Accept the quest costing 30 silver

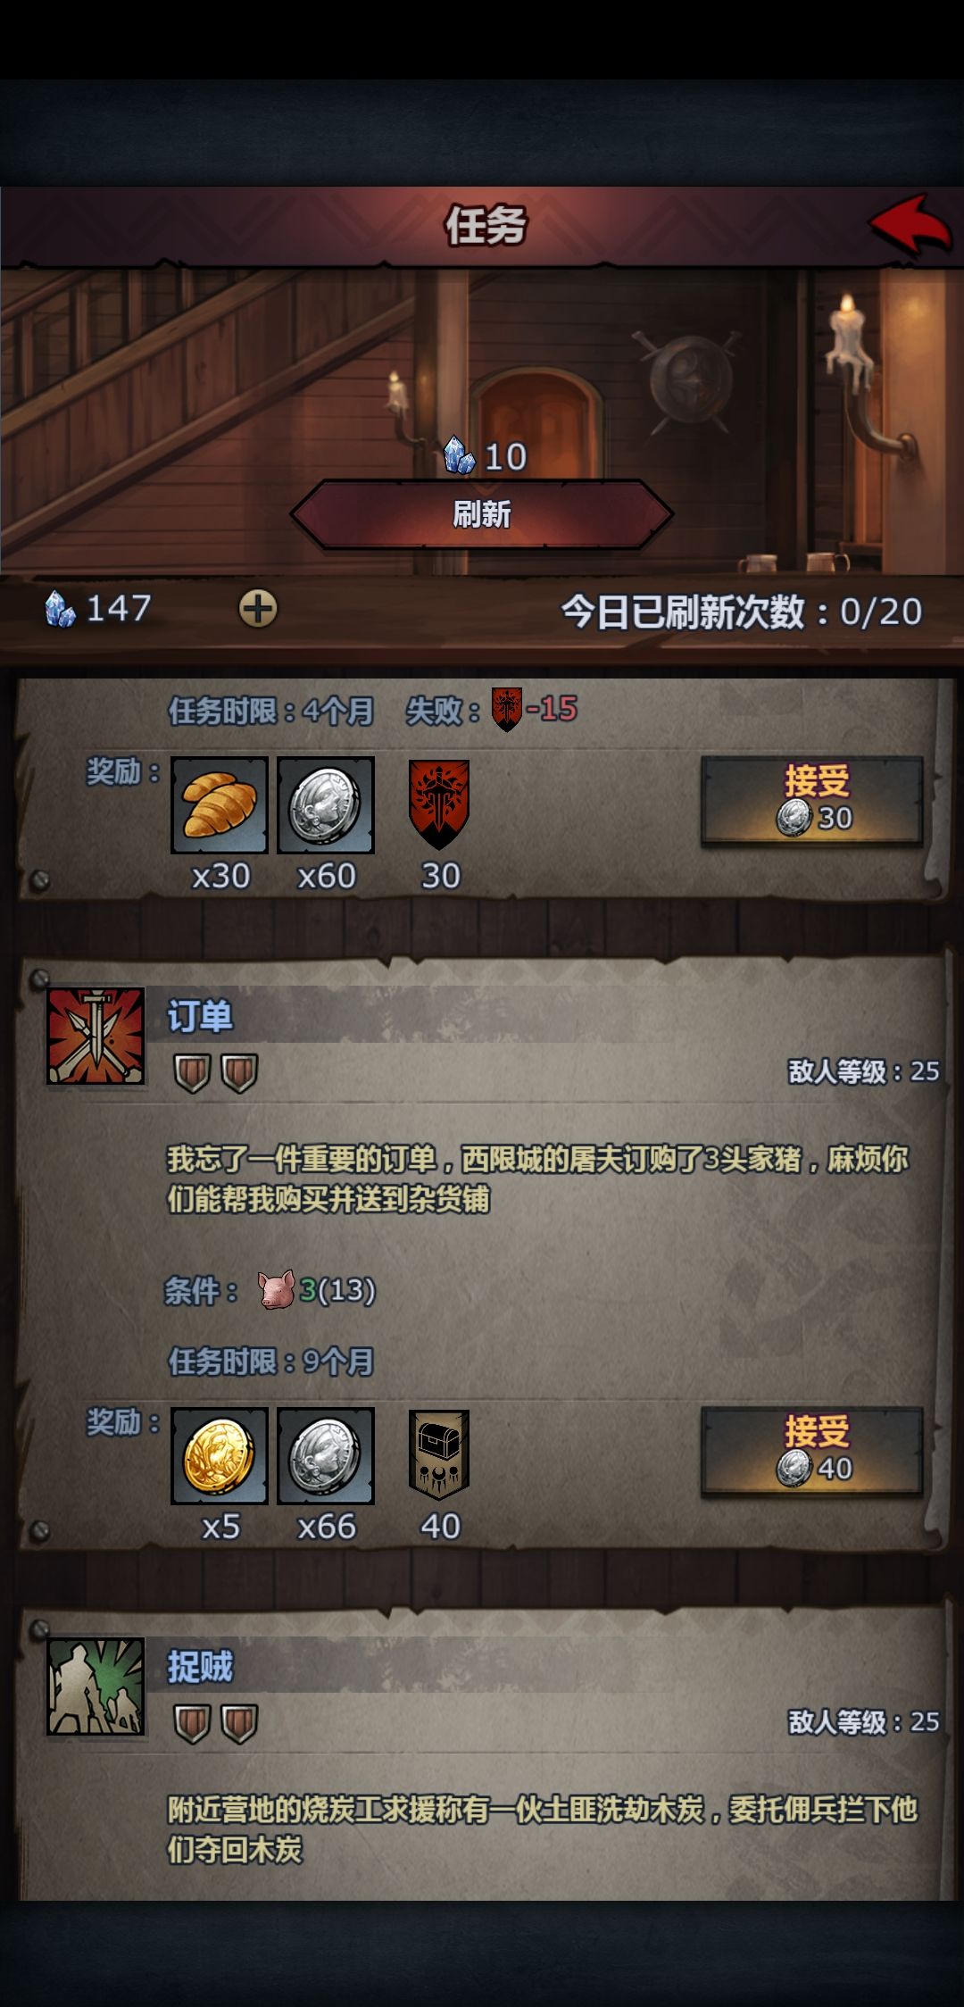(x=812, y=801)
